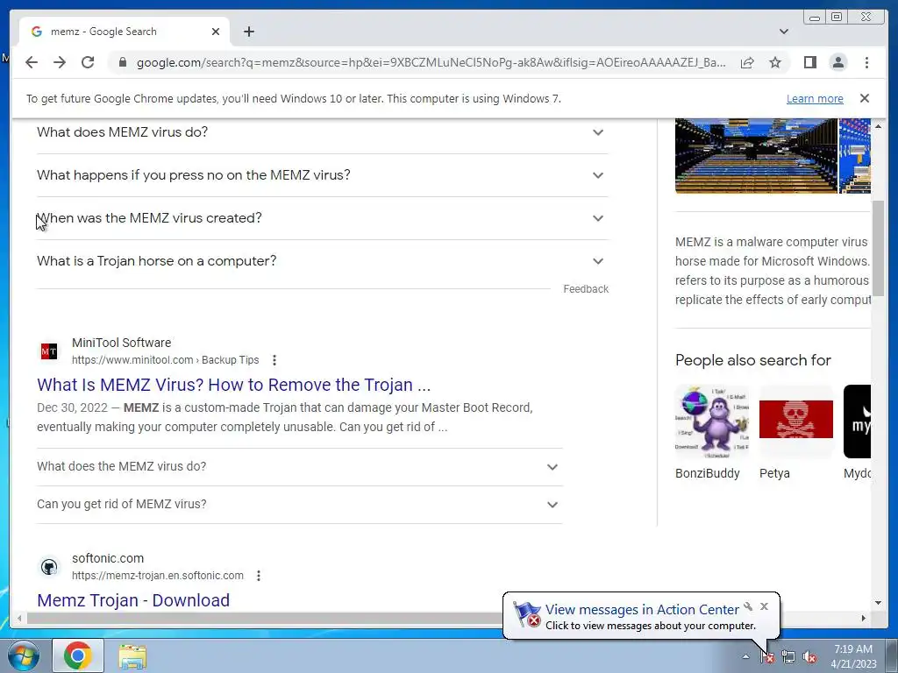The width and height of the screenshot is (898, 673).
Task: Open Windows Explorer from the taskbar
Action: tap(132, 655)
